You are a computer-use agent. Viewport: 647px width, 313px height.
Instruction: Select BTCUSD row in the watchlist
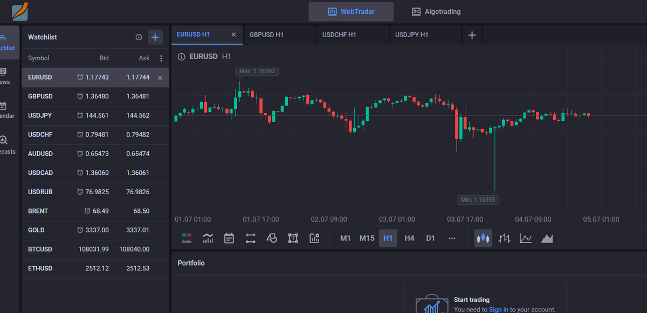tap(95, 249)
